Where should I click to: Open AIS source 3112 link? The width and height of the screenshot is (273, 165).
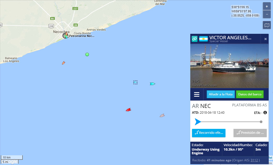tap(254, 160)
